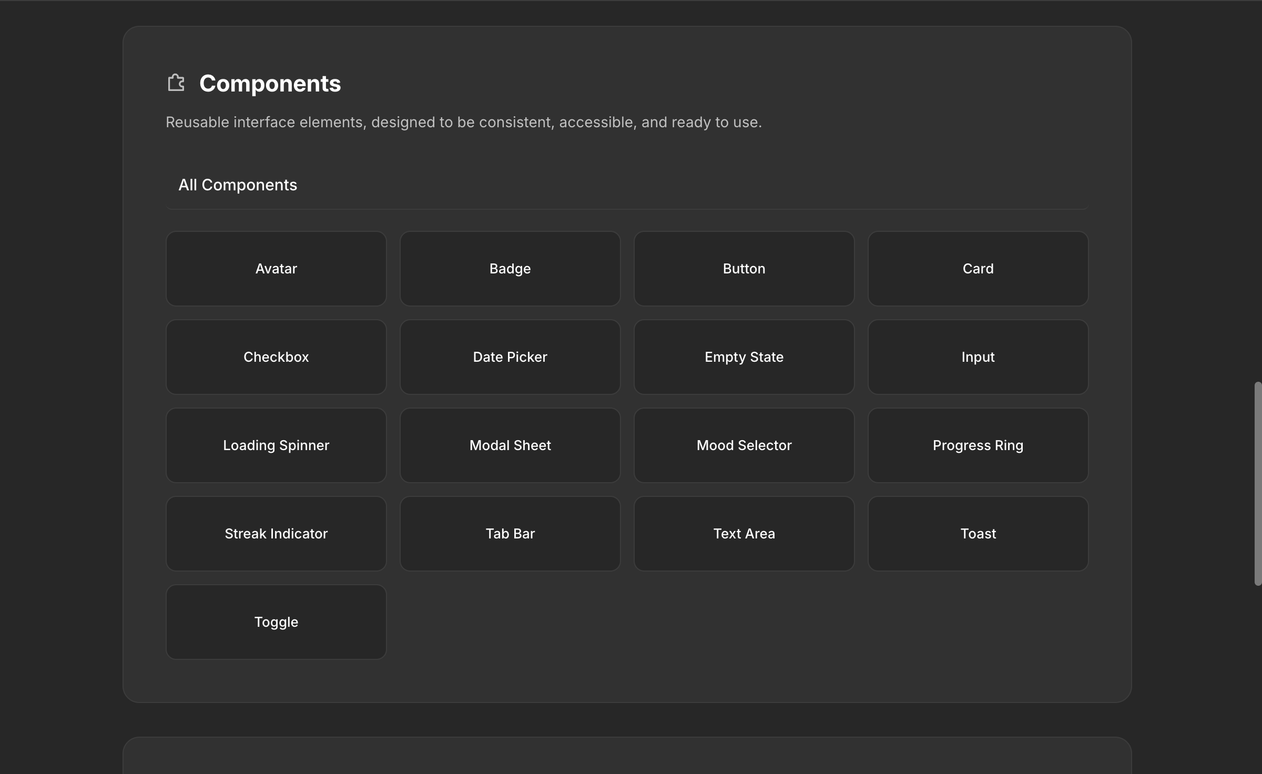Open the Toast component
This screenshot has width=1262, height=774.
point(978,533)
